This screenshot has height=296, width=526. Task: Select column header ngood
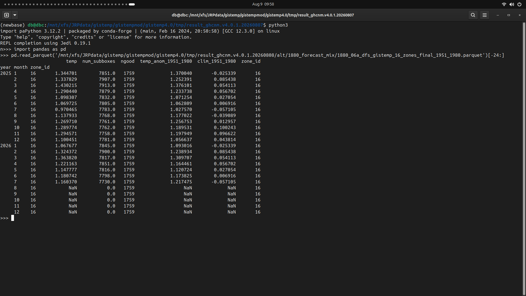(128, 61)
